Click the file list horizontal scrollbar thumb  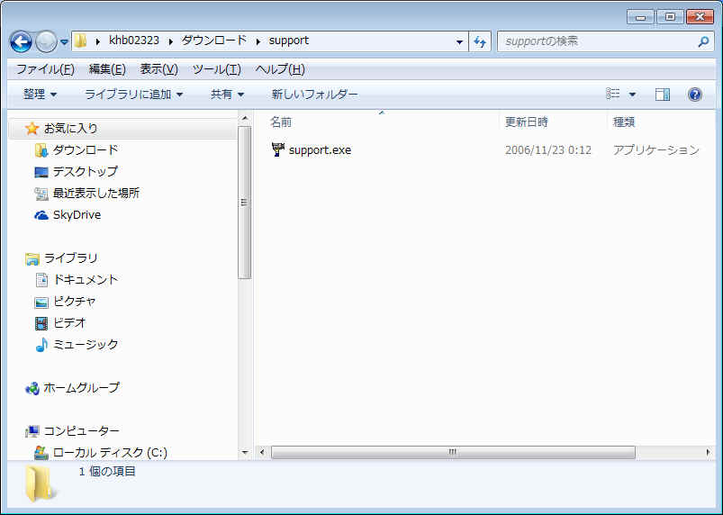point(453,452)
